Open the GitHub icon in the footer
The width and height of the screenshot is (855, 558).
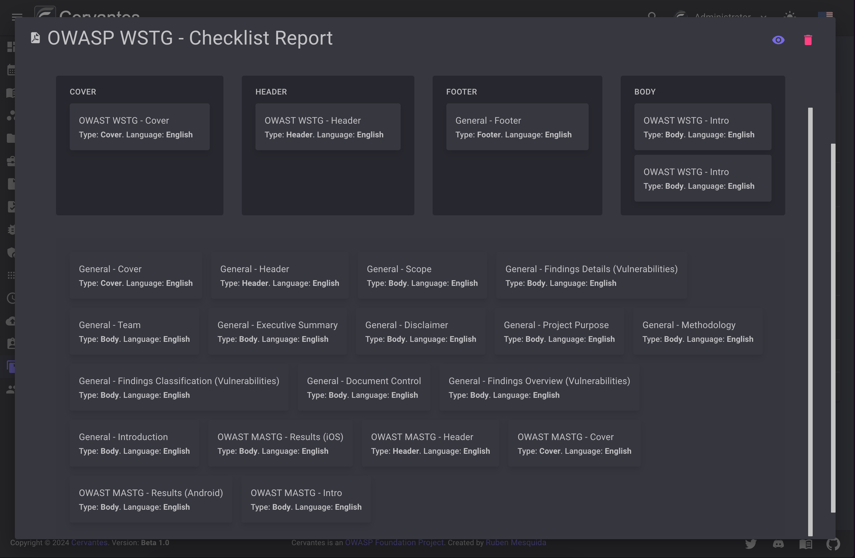(x=833, y=544)
